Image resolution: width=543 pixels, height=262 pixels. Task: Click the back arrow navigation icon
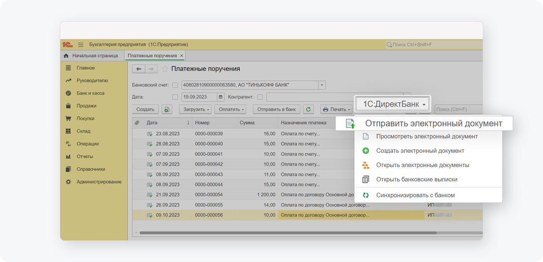pos(139,69)
